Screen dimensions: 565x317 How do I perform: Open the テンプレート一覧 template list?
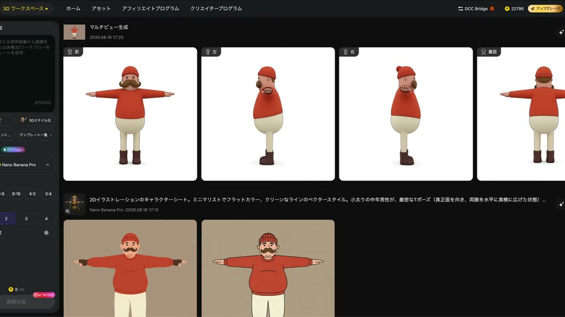coord(36,135)
